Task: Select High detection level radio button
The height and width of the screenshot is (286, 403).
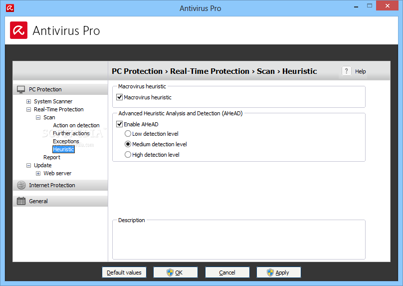Action: point(128,155)
